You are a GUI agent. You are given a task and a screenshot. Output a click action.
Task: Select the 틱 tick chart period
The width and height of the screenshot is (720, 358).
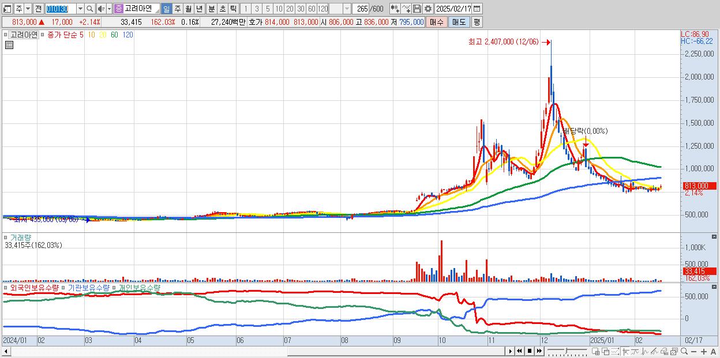click(233, 9)
